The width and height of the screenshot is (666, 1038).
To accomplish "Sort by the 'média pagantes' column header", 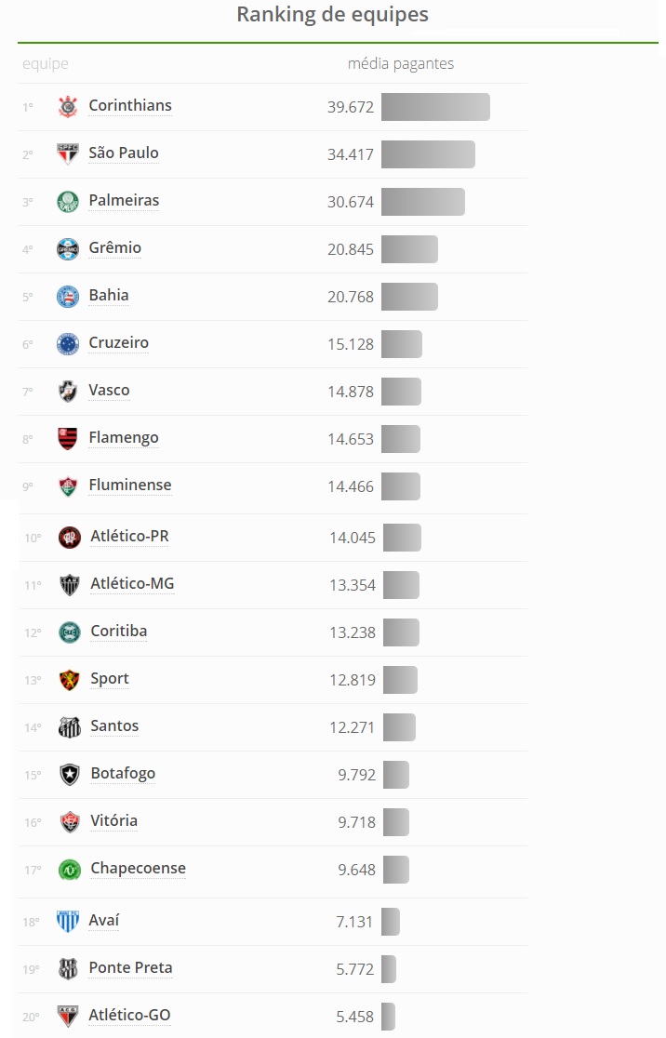I will pos(401,63).
